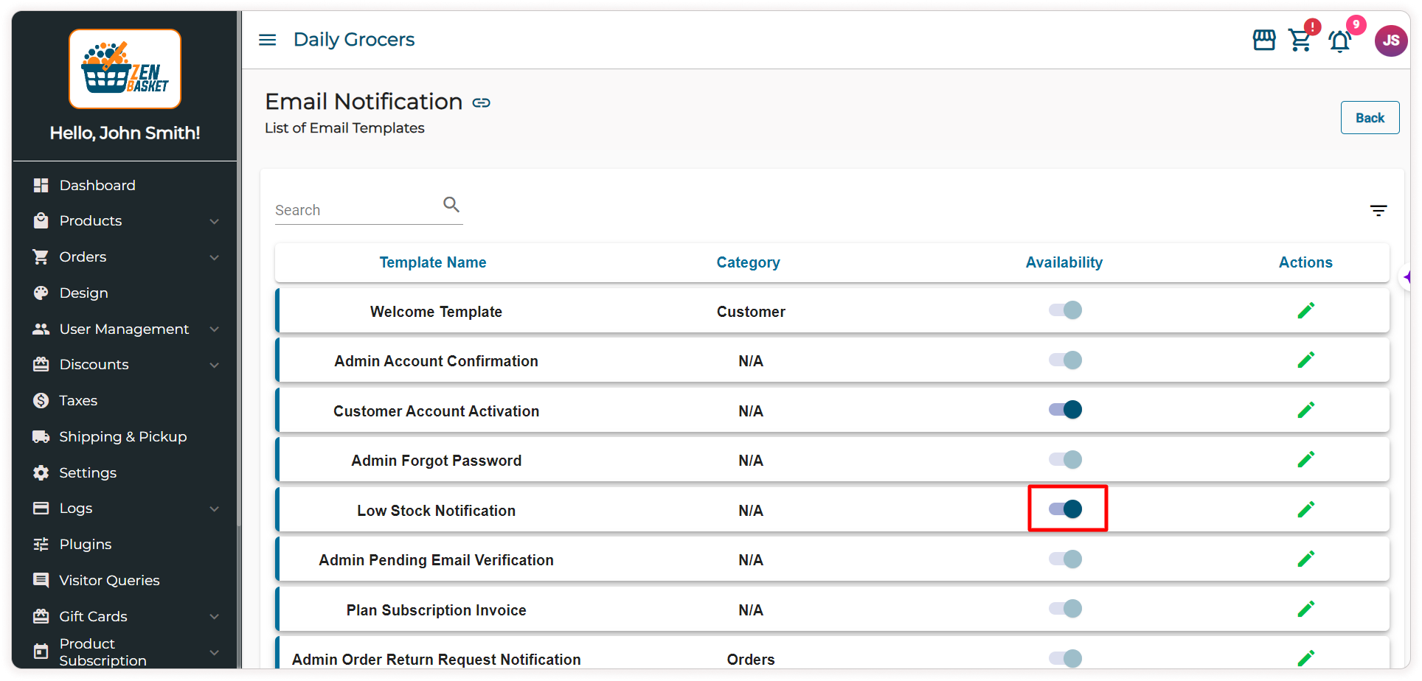
Task: Click the search magnifier icon
Action: [451, 204]
